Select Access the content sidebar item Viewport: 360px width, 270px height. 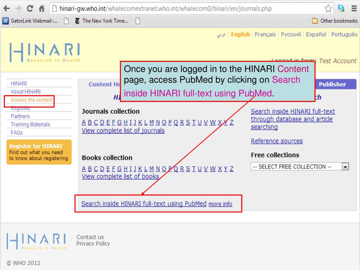[31, 100]
